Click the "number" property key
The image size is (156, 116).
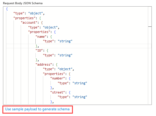click(58, 79)
